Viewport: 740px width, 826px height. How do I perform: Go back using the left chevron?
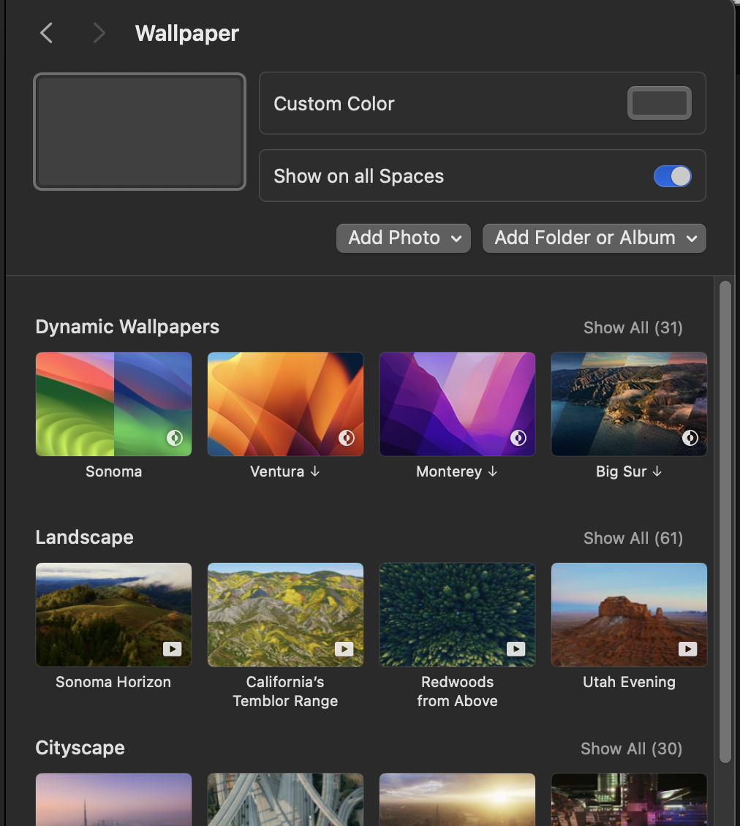46,33
